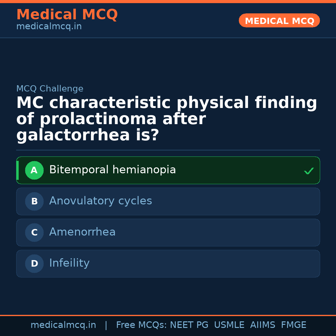Screen dimensions: 336x336
Task: Click the D letter circle
Action: [34, 264]
